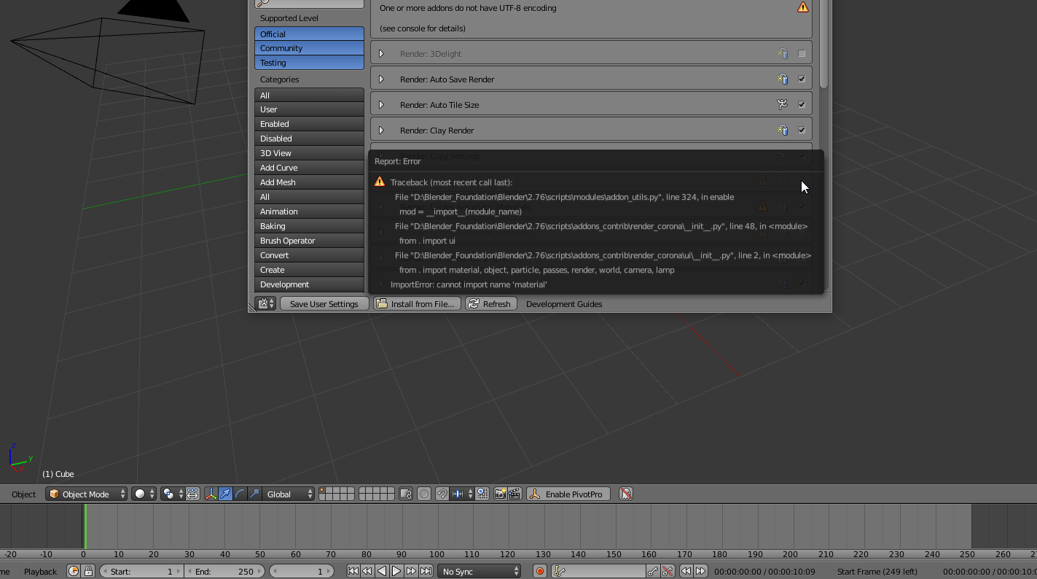This screenshot has height=579, width=1037.
Task: Toggle the timeline lock time icon
Action: coord(88,571)
